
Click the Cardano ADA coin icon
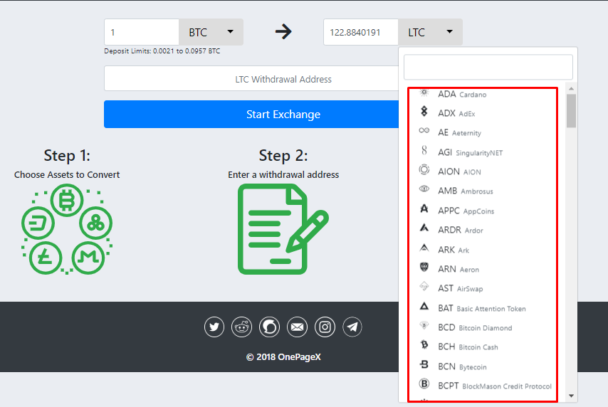(424, 92)
